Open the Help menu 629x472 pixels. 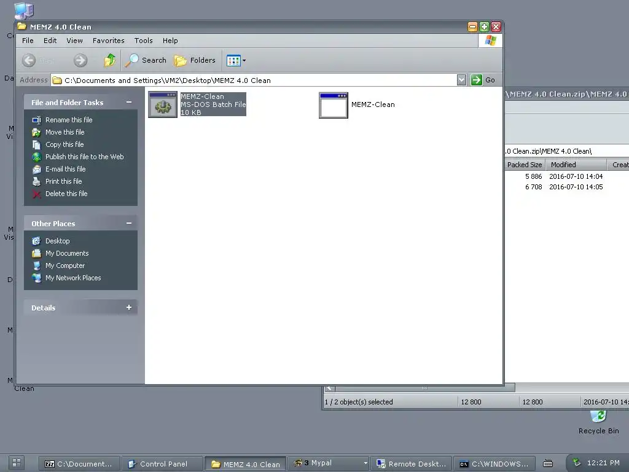point(170,41)
